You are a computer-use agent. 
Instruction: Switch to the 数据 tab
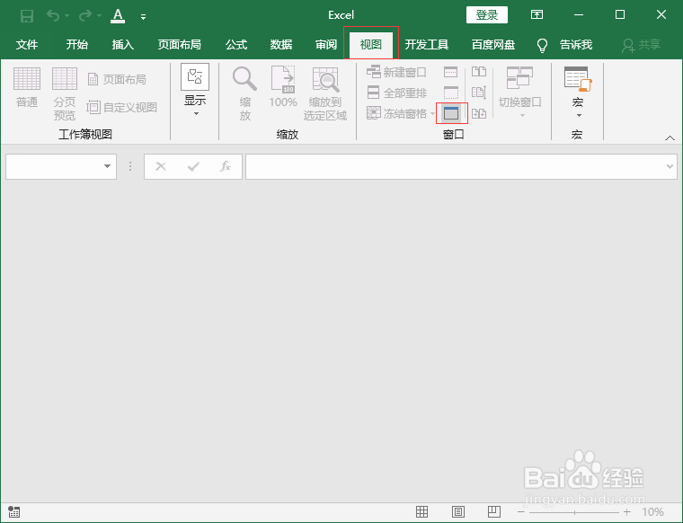point(281,44)
